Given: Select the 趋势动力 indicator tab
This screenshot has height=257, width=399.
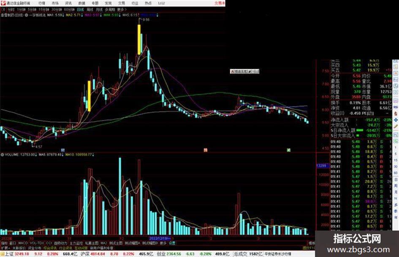Looking at the screenshot, I should pyautogui.click(x=60, y=243).
